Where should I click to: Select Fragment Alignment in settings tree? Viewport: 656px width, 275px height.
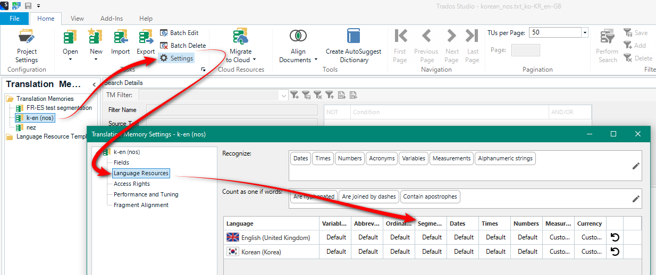pos(141,205)
